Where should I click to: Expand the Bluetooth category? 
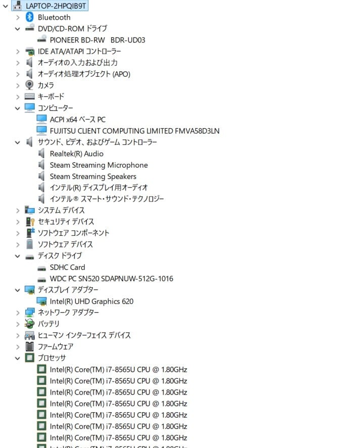[18, 18]
